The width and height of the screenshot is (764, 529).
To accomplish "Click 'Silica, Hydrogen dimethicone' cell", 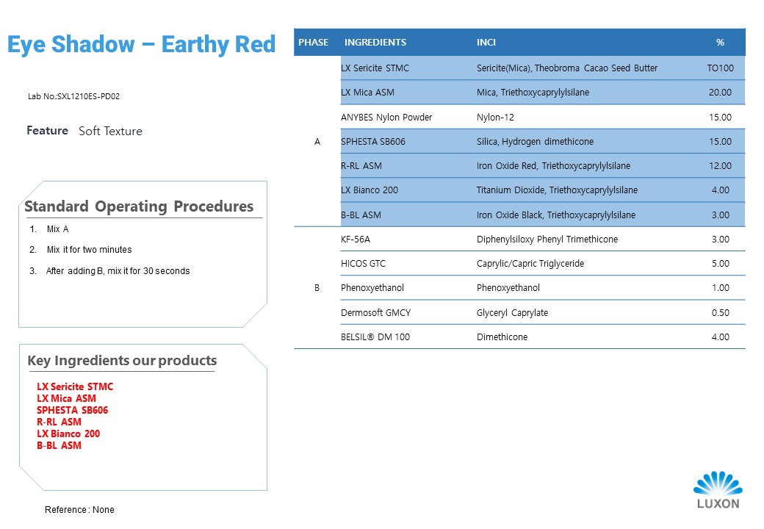I will [535, 142].
